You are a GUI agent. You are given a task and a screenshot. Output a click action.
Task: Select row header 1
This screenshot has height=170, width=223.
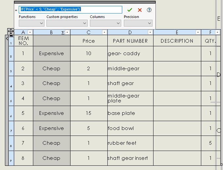tap(11, 41)
